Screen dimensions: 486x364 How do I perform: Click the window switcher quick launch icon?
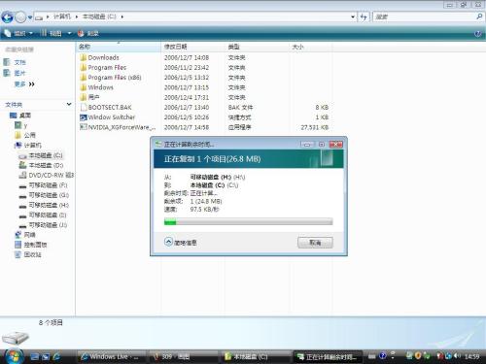pos(46,356)
